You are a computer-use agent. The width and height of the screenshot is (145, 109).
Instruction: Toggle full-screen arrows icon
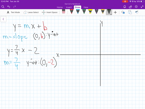click(142, 7)
